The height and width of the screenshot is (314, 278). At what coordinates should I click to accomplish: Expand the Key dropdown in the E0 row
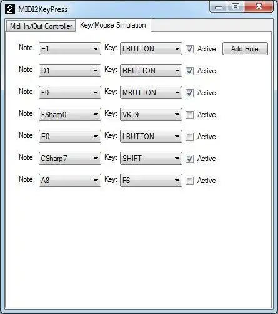tap(151, 137)
